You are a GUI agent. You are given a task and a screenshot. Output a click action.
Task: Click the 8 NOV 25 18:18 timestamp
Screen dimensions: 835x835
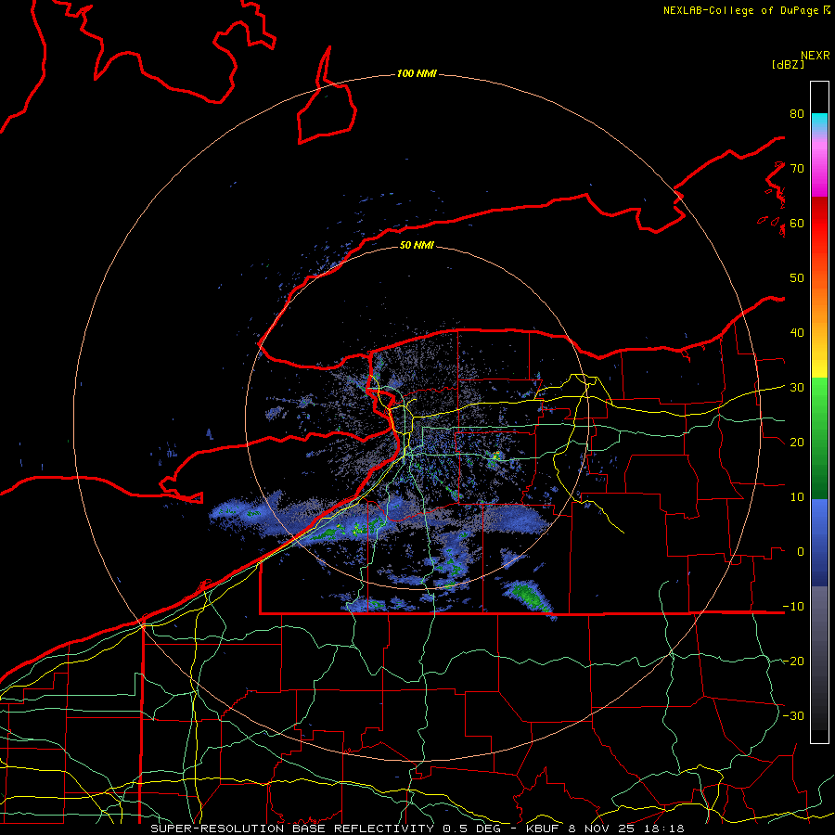625,829
